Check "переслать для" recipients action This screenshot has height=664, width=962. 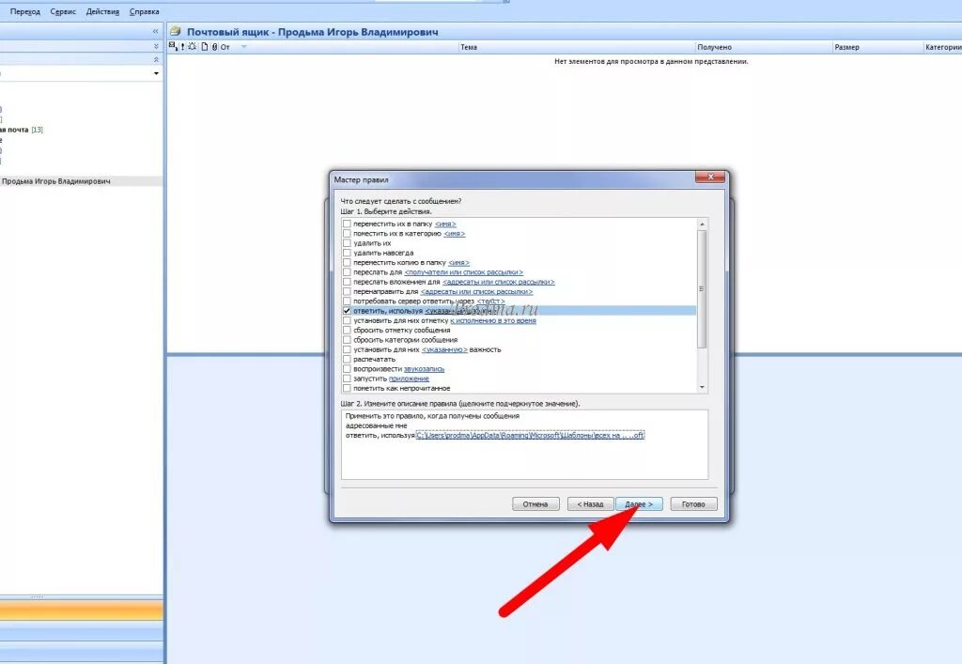pyautogui.click(x=347, y=272)
